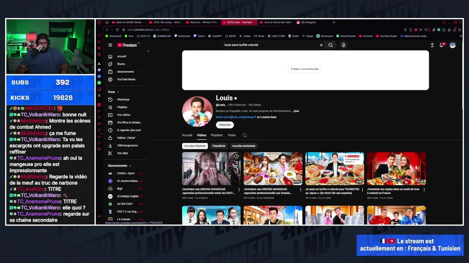Open Accueil in the YouTube sidebar
Screen dimensions: 469x263
point(121,56)
